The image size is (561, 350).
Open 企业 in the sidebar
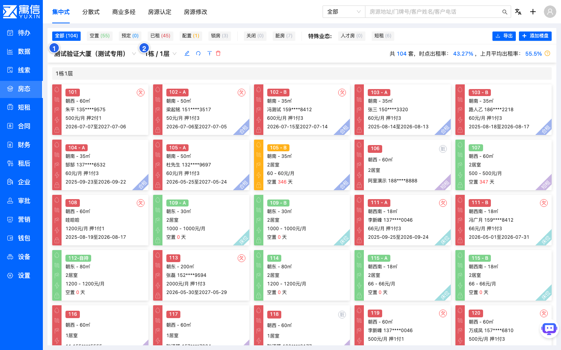tap(21, 182)
